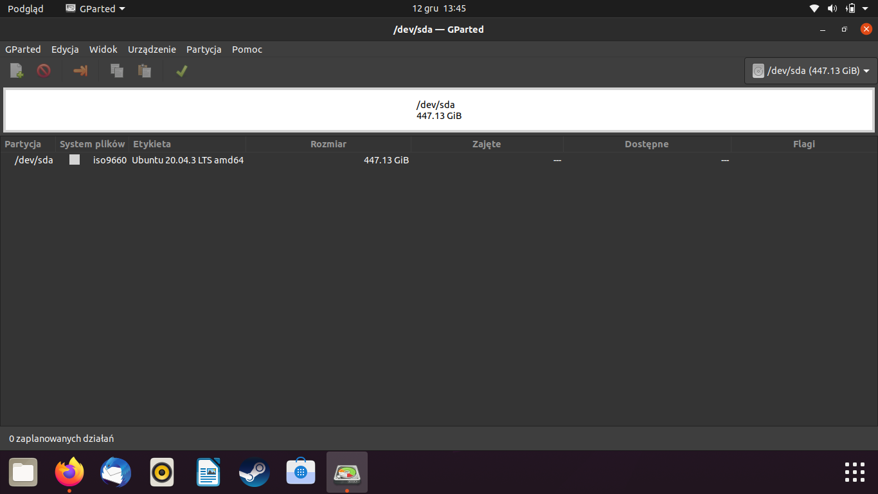Click the 0 zaplanowanych działań status text
The height and width of the screenshot is (494, 878).
[61, 439]
